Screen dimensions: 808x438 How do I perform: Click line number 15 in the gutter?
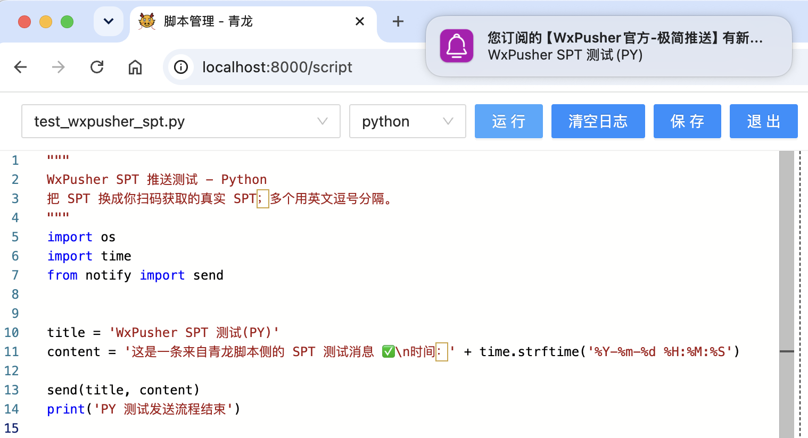[12, 428]
